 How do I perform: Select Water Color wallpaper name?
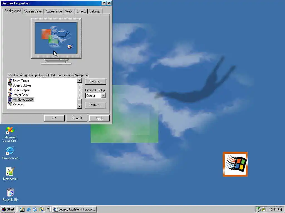tap(21, 95)
